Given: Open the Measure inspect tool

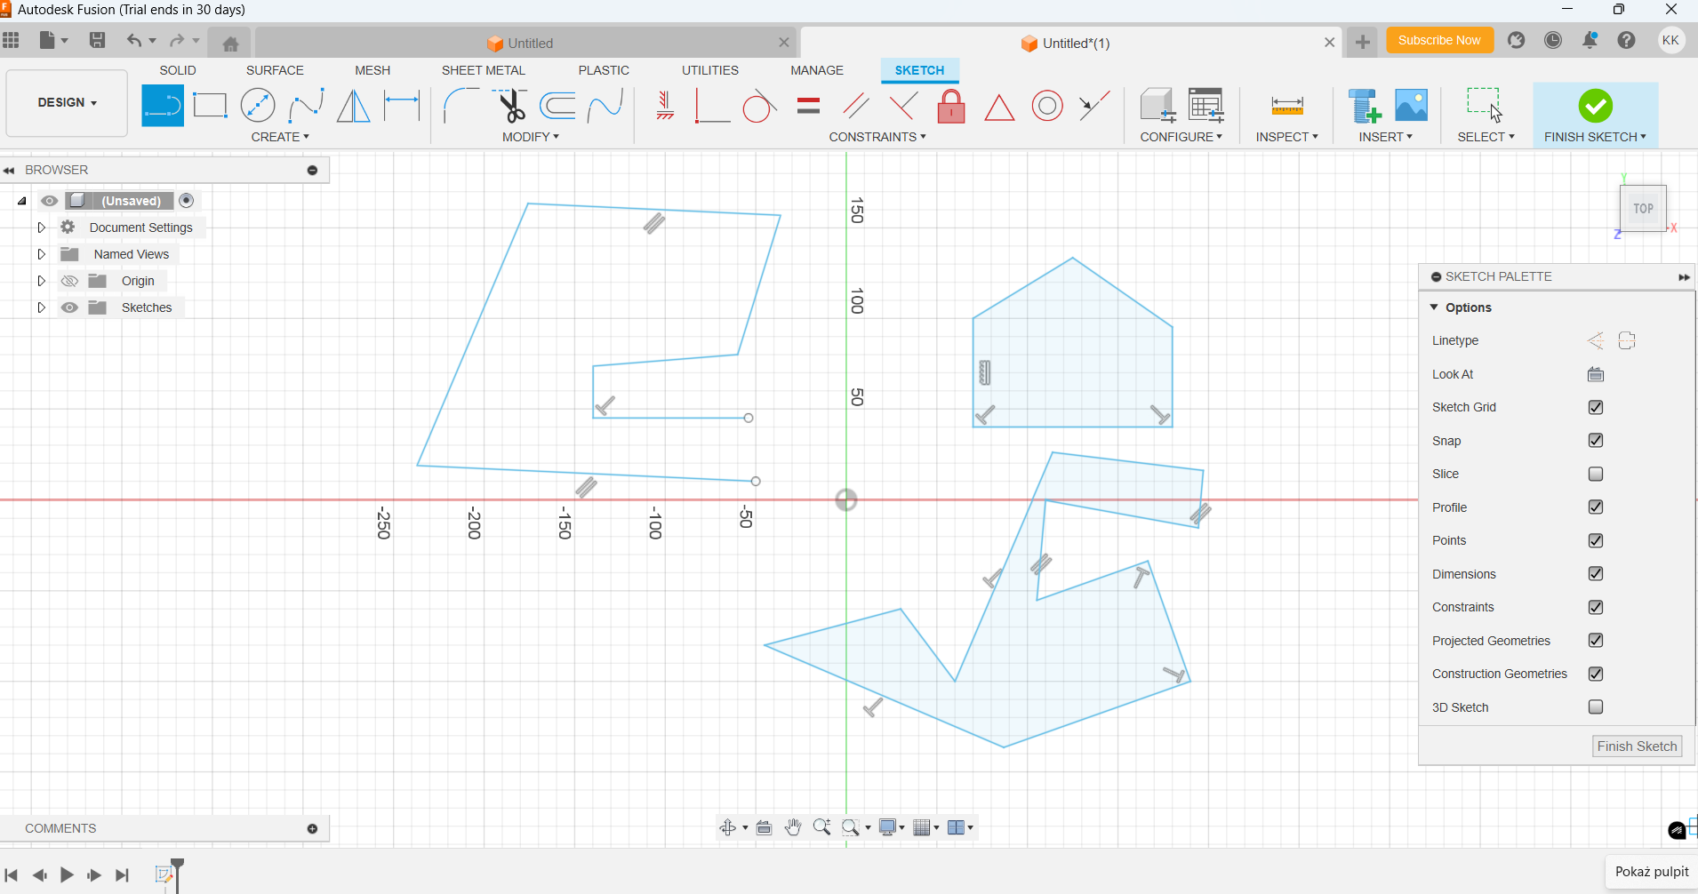Looking at the screenshot, I should [1287, 106].
